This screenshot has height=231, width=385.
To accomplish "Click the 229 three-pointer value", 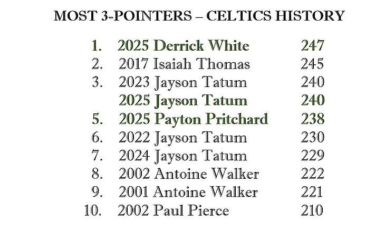I will pos(312,156).
